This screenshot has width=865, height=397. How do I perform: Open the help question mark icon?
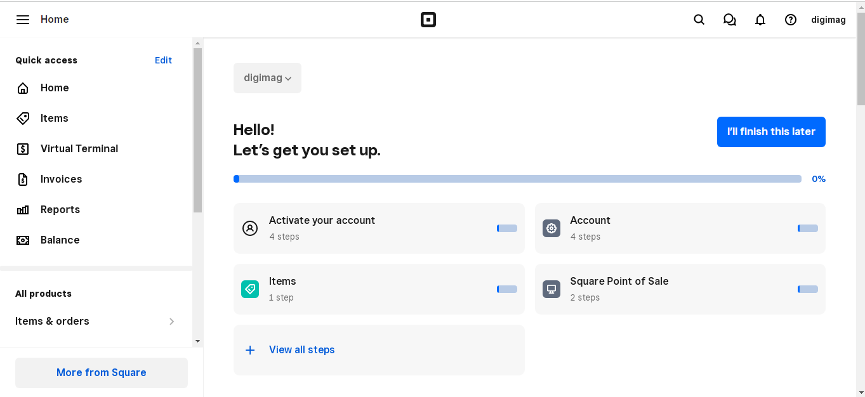click(791, 20)
